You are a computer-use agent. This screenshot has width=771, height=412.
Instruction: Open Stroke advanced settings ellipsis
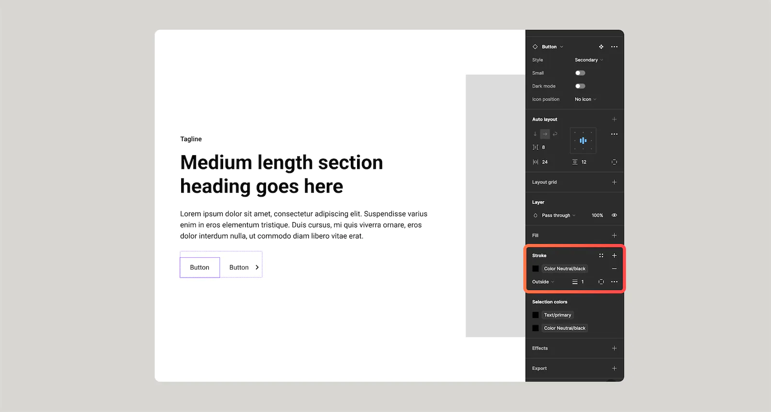click(x=614, y=282)
